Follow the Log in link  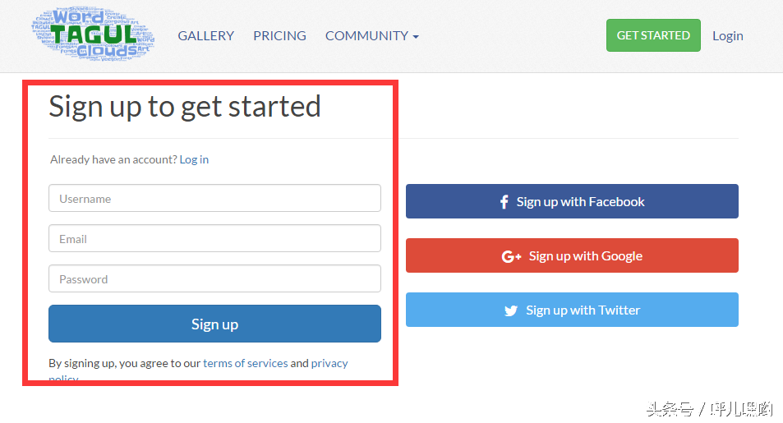click(194, 159)
